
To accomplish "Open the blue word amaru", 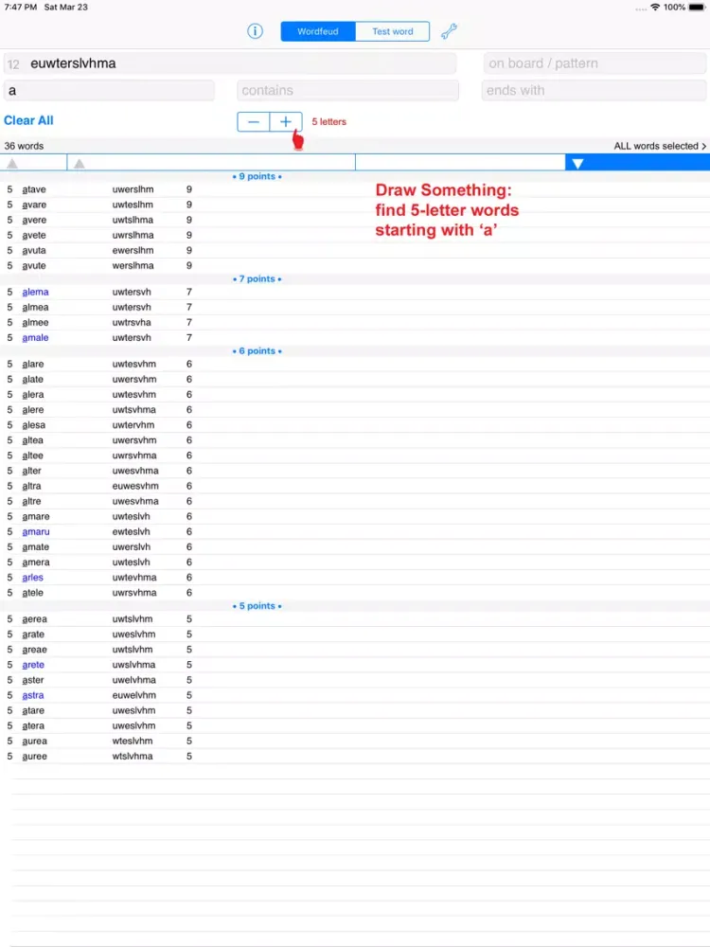I will coord(36,531).
